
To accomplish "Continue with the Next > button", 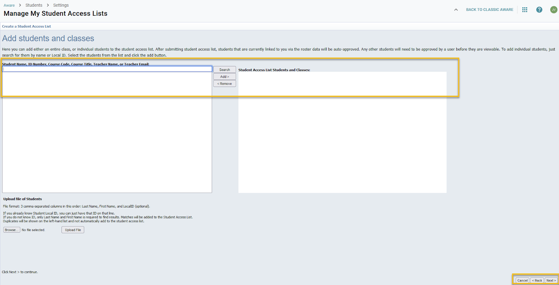I will point(551,280).
